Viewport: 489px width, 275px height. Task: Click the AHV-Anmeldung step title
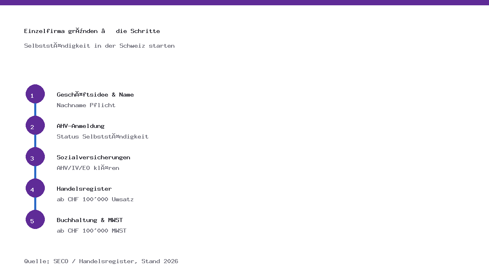[x=81, y=126]
